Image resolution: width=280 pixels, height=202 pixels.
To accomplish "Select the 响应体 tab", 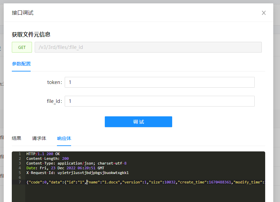I will tap(64, 138).
